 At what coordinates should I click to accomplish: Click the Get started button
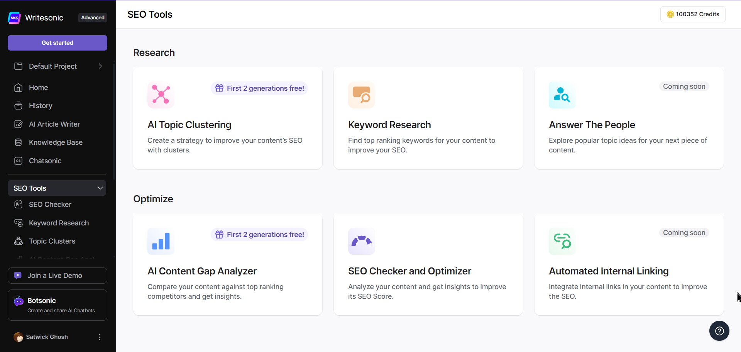coord(57,43)
